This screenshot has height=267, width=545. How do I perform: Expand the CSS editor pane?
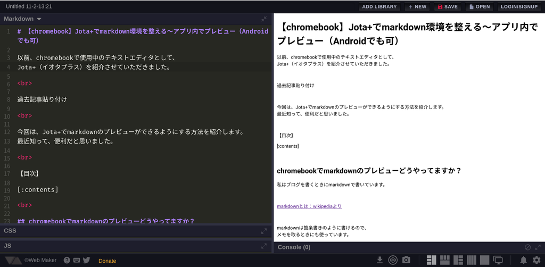point(264,231)
